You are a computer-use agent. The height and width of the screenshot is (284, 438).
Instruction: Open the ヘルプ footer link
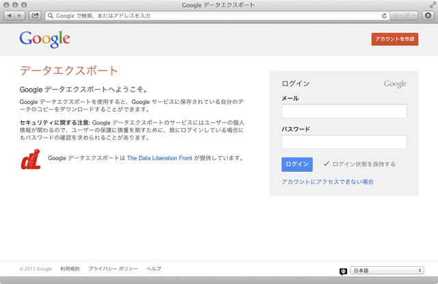[x=154, y=269]
